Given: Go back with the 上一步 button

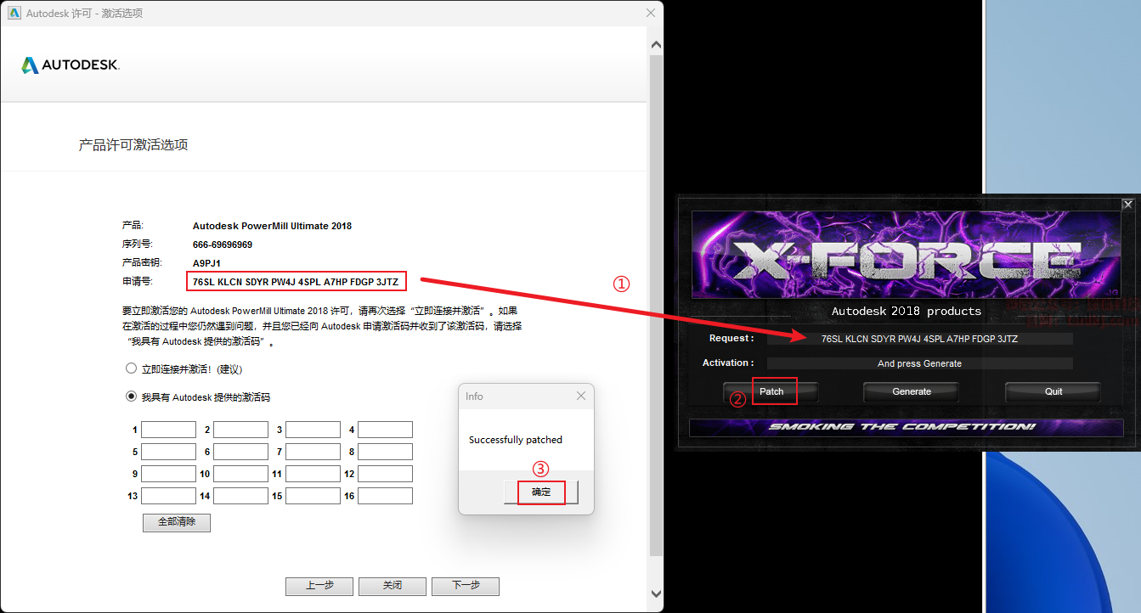Looking at the screenshot, I should click(x=319, y=586).
